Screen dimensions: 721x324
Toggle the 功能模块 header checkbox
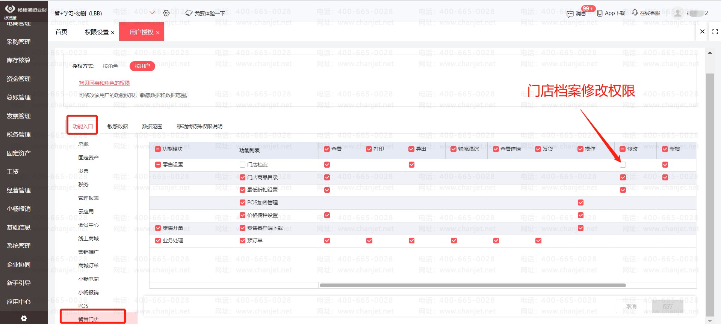point(158,149)
